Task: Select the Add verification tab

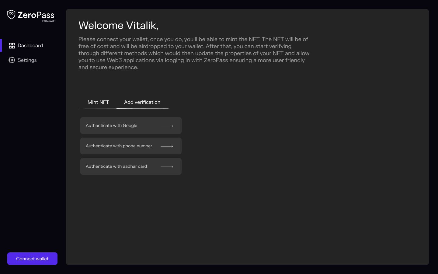Action: pos(142,102)
